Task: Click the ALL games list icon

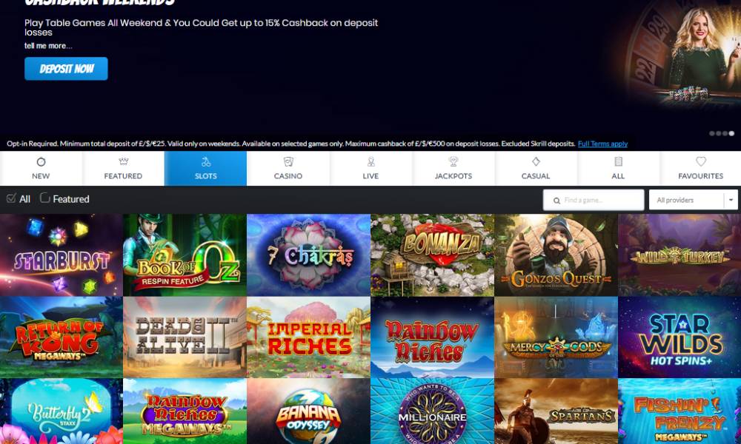Action: tap(618, 162)
